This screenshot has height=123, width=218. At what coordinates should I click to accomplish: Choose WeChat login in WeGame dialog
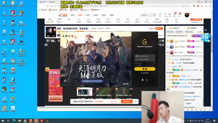pyautogui.click(x=147, y=80)
